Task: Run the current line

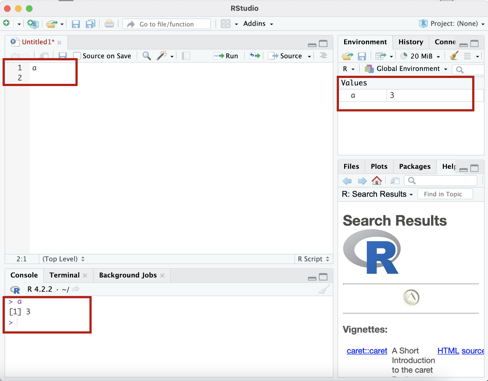Action: click(226, 56)
